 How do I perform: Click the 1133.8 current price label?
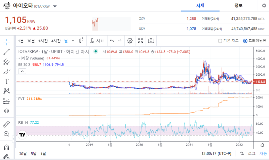260,82
